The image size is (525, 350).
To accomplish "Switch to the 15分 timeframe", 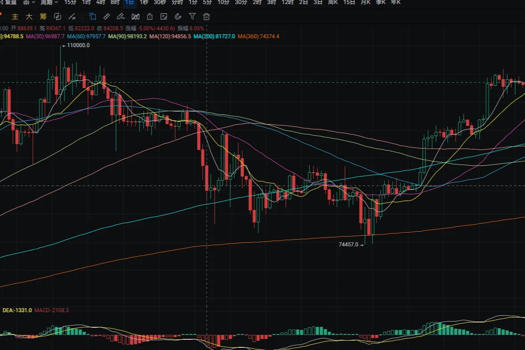I will click(70, 2).
